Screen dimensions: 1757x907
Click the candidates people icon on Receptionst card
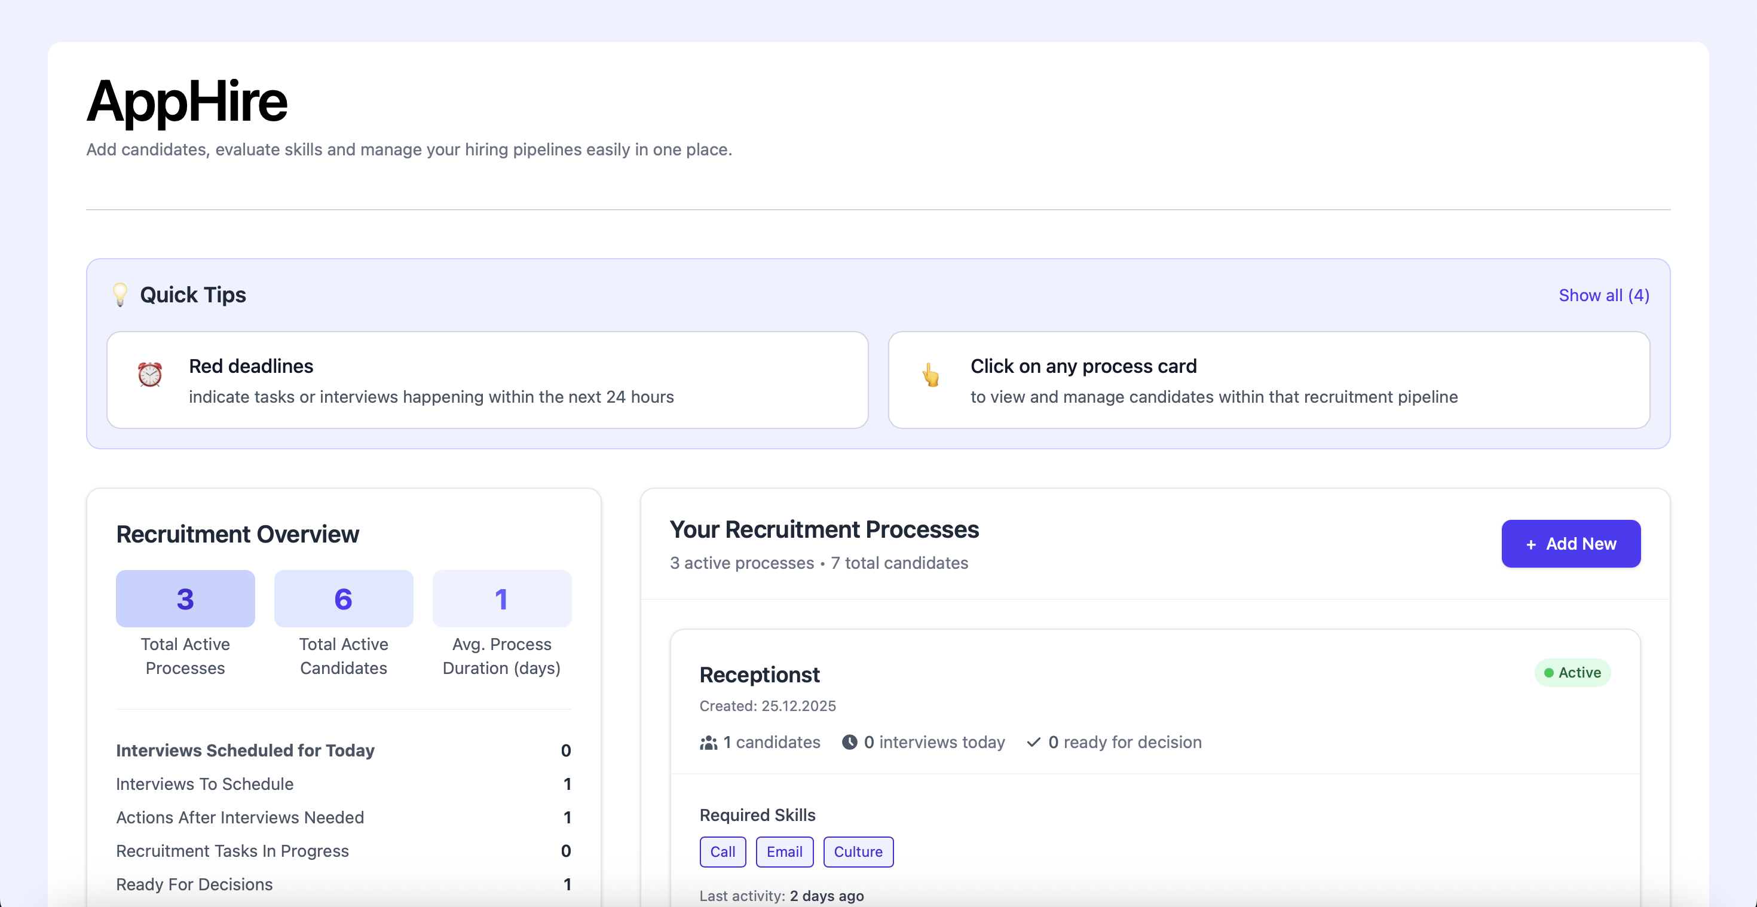click(x=709, y=743)
